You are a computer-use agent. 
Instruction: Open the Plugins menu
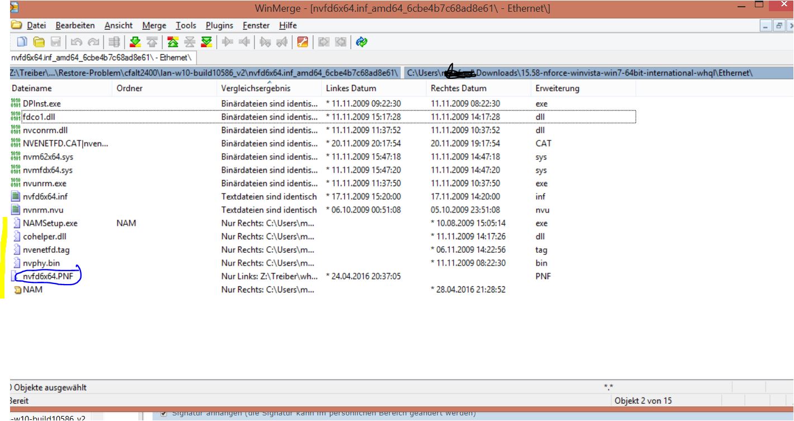tap(219, 25)
